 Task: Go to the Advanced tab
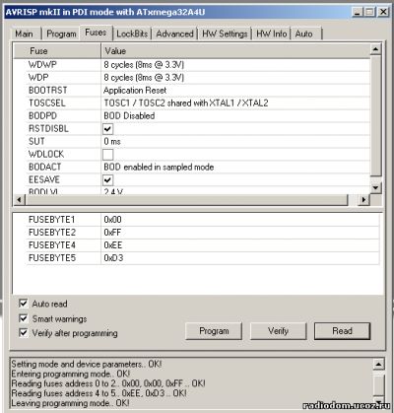point(174,34)
